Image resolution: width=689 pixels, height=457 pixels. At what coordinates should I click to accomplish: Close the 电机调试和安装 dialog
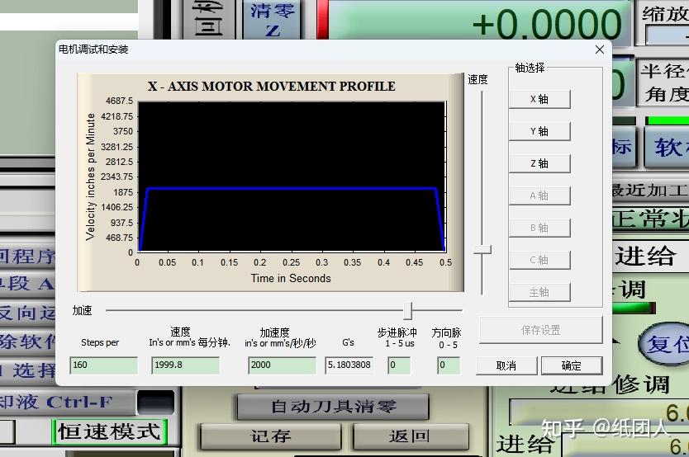[x=599, y=49]
